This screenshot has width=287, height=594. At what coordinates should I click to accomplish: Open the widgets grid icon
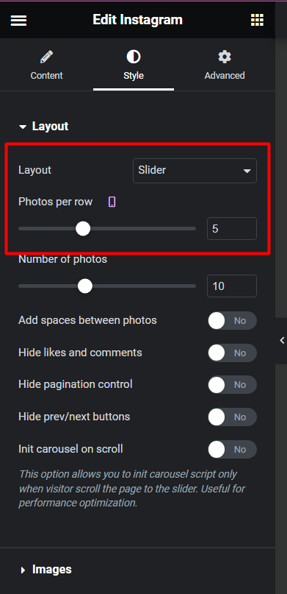[x=257, y=20]
